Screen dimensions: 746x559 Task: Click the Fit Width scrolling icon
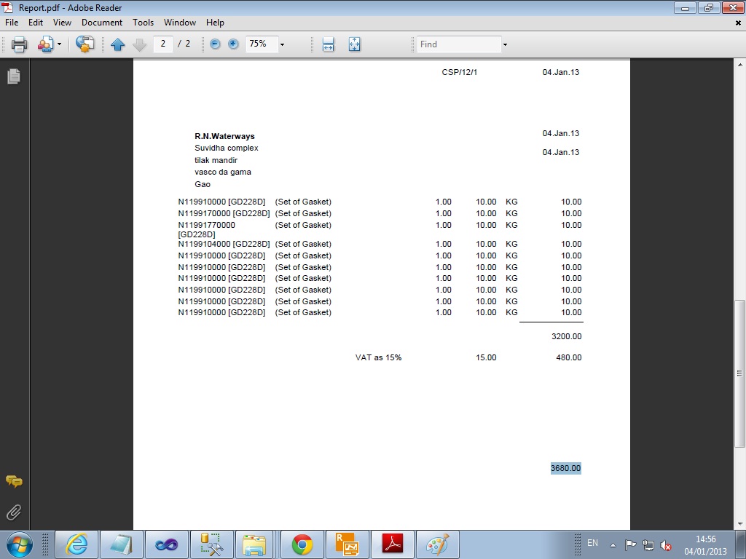(x=329, y=44)
